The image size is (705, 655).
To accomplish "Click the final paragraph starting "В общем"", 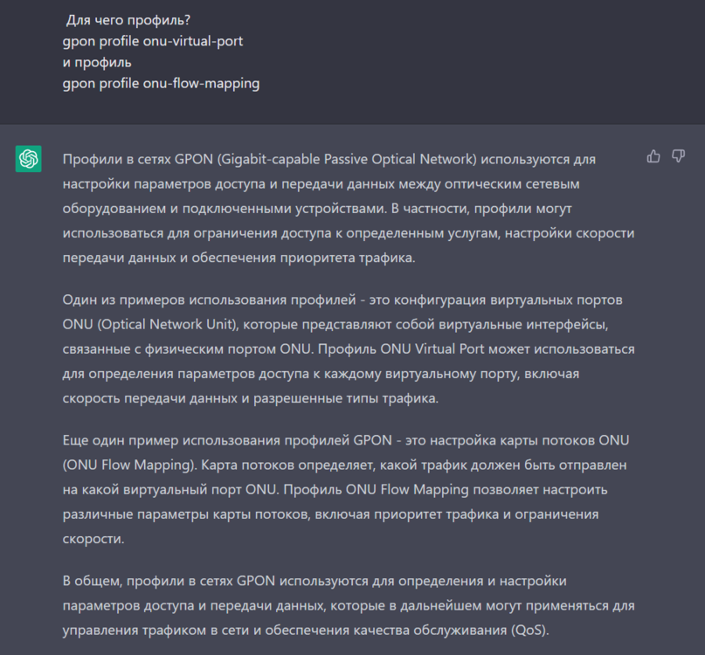I will click(349, 605).
